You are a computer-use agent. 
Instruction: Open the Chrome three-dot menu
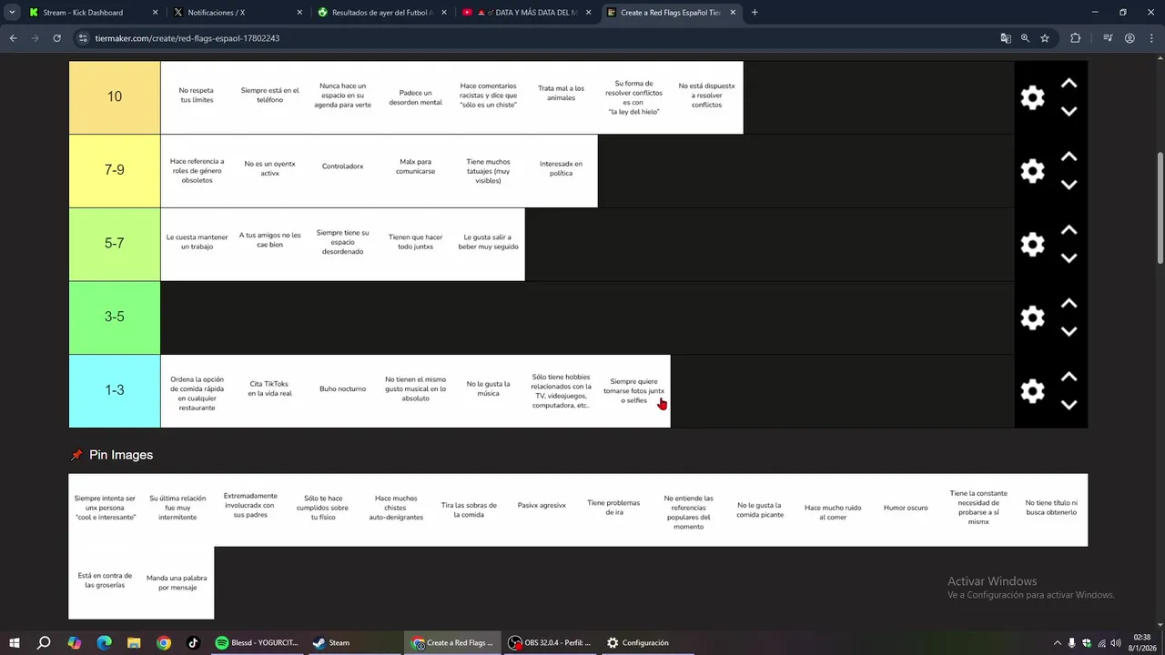pos(1151,38)
